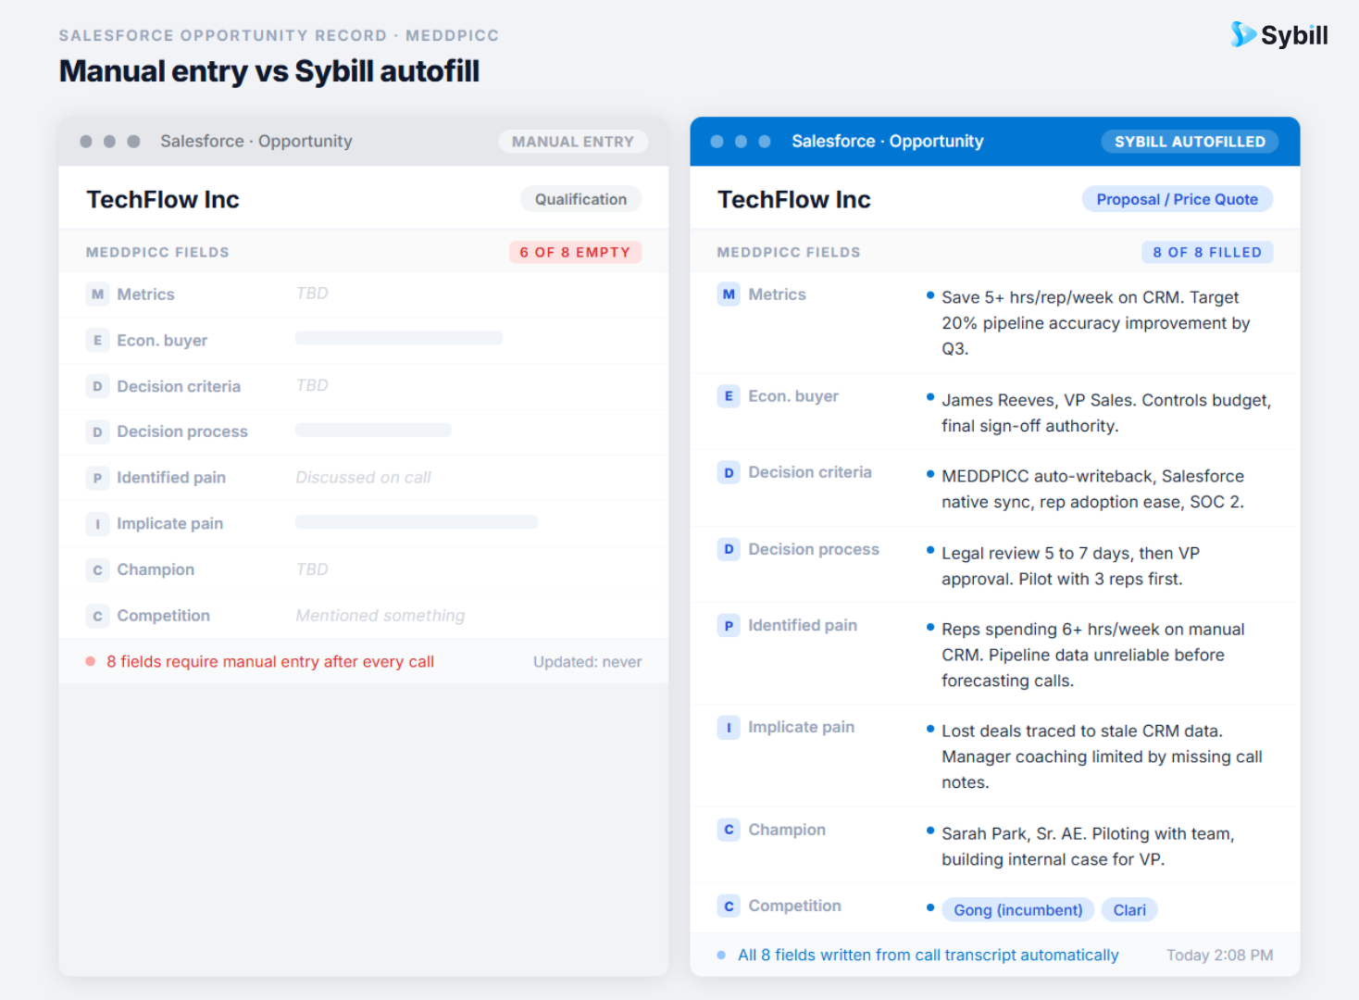
Task: Click Competition label in manual entry panel
Action: (x=163, y=616)
